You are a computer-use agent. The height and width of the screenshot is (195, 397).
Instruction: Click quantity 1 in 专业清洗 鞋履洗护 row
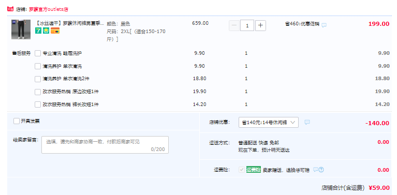tap(246, 53)
